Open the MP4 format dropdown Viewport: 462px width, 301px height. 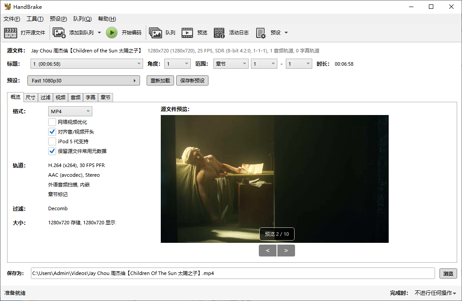coord(70,111)
